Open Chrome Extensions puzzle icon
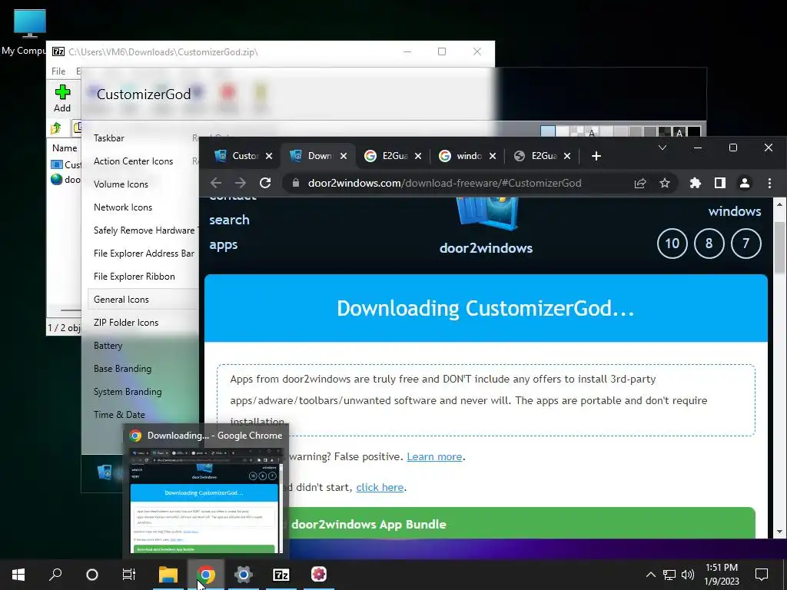The image size is (787, 590). 695,183
